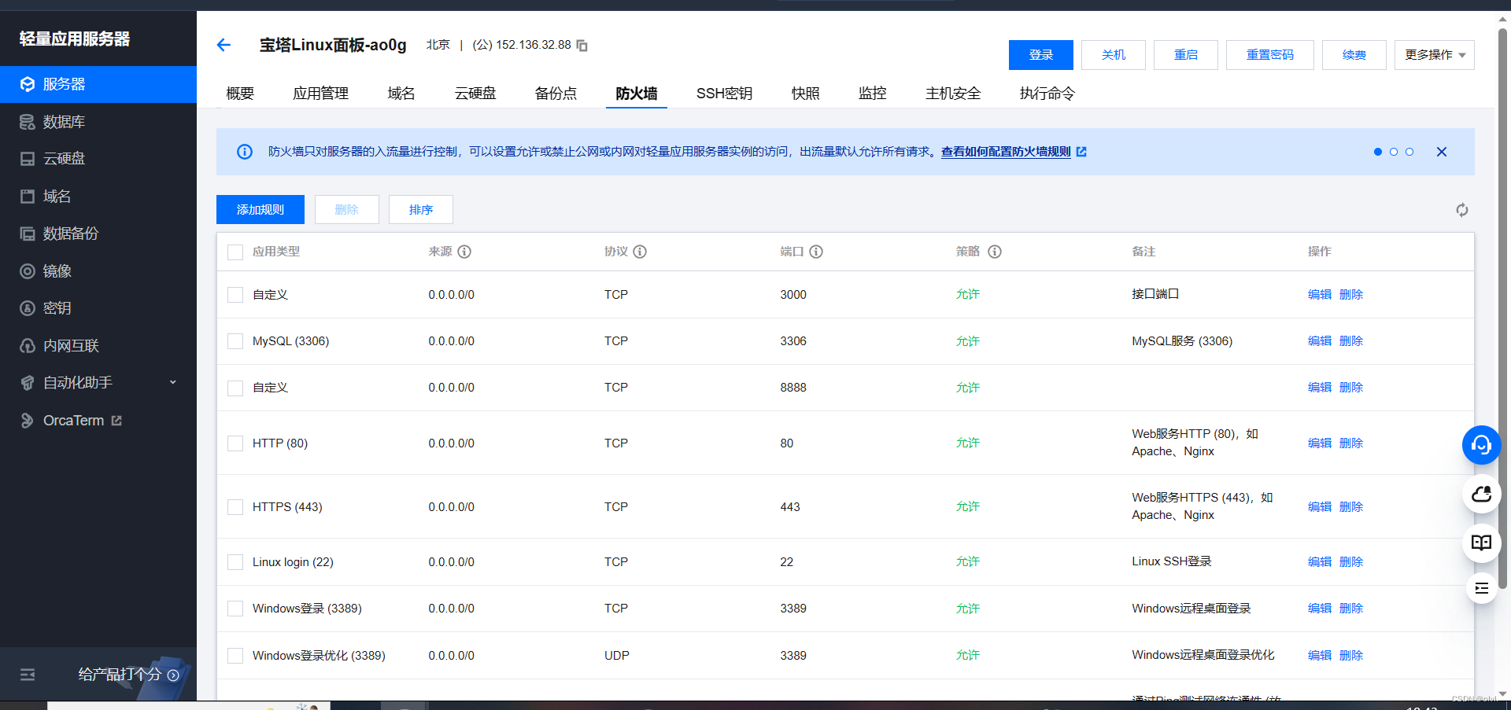Open the cloud notification floating button
This screenshot has width=1511, height=710.
tap(1481, 494)
